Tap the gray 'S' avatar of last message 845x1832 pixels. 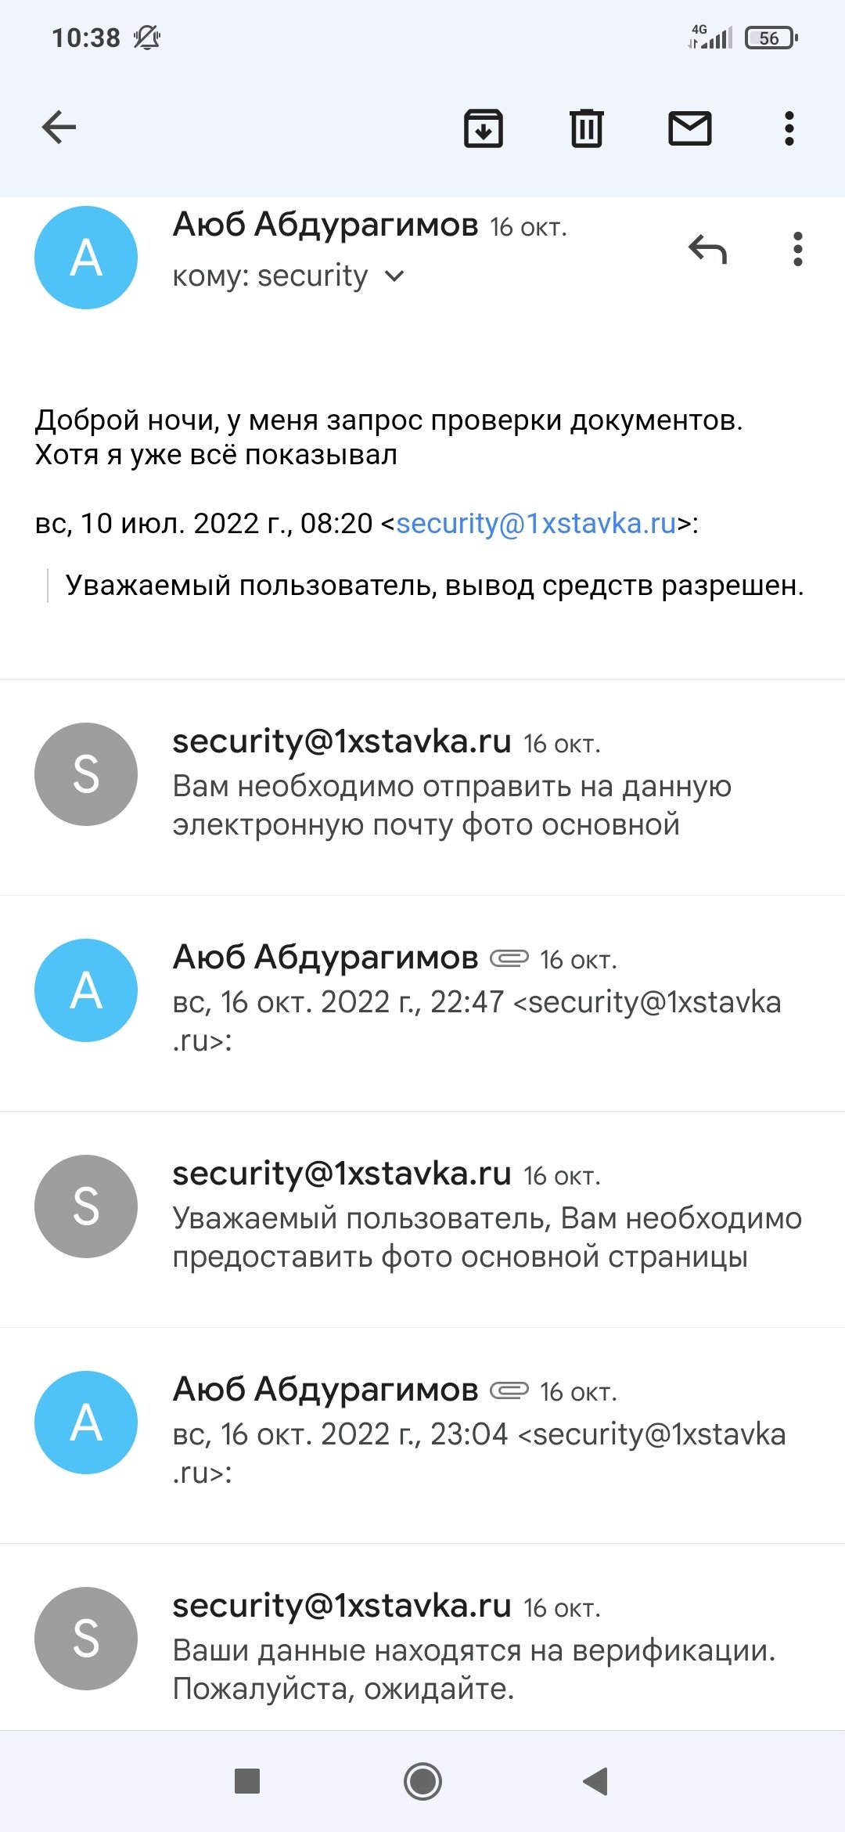click(86, 1638)
